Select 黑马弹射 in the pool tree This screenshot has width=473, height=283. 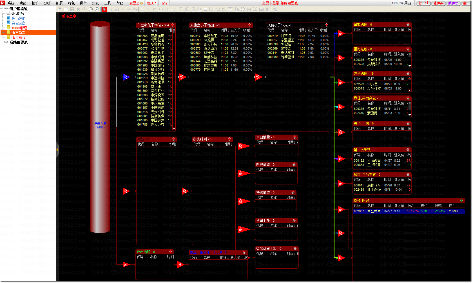[19, 18]
